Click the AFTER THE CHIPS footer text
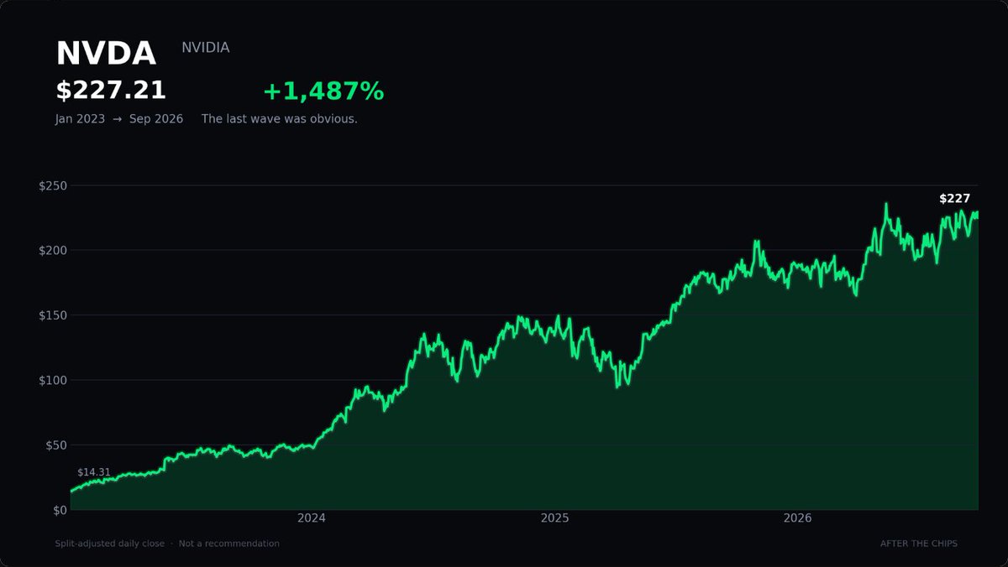The width and height of the screenshot is (1008, 567). click(919, 544)
